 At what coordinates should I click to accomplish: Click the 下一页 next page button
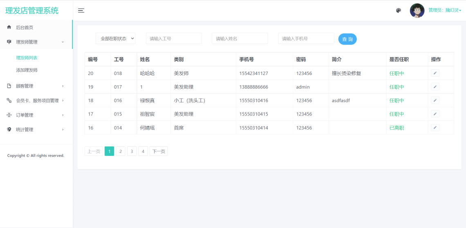coord(159,151)
